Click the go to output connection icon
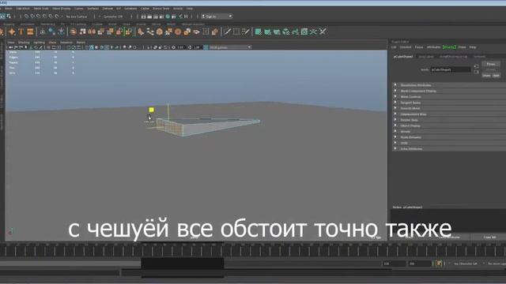This screenshot has height=284, width=506. coord(476,72)
